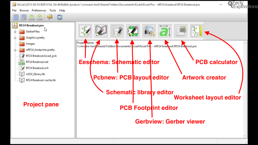Click the project path text in message panel
Viewport: 258px width, 145px height.
click(137, 46)
